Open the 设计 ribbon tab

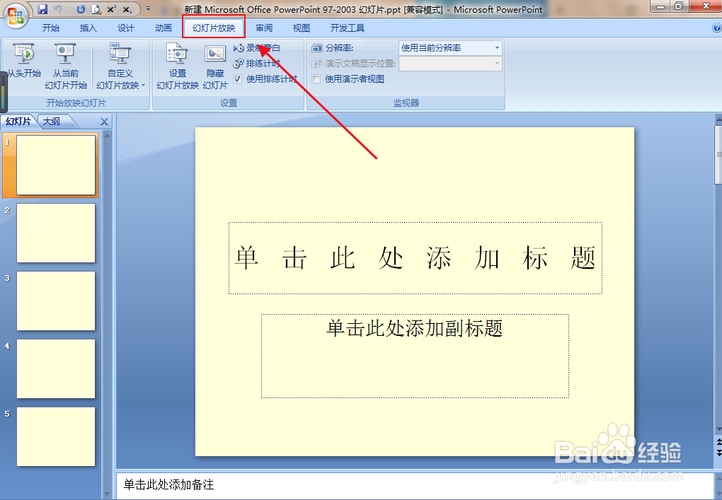(126, 28)
